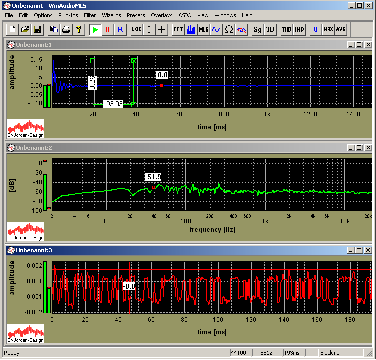This screenshot has width=376, height=360.
Task: Open the Wizards menu
Action: (111, 15)
